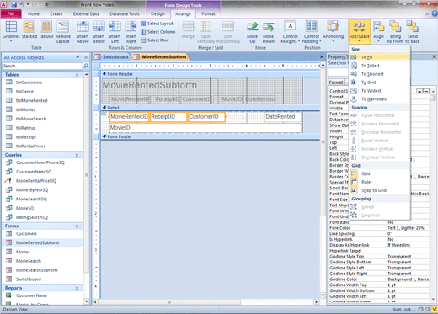Open Control Padding options
Viewport: 438px width, 314px height.
pos(312,32)
